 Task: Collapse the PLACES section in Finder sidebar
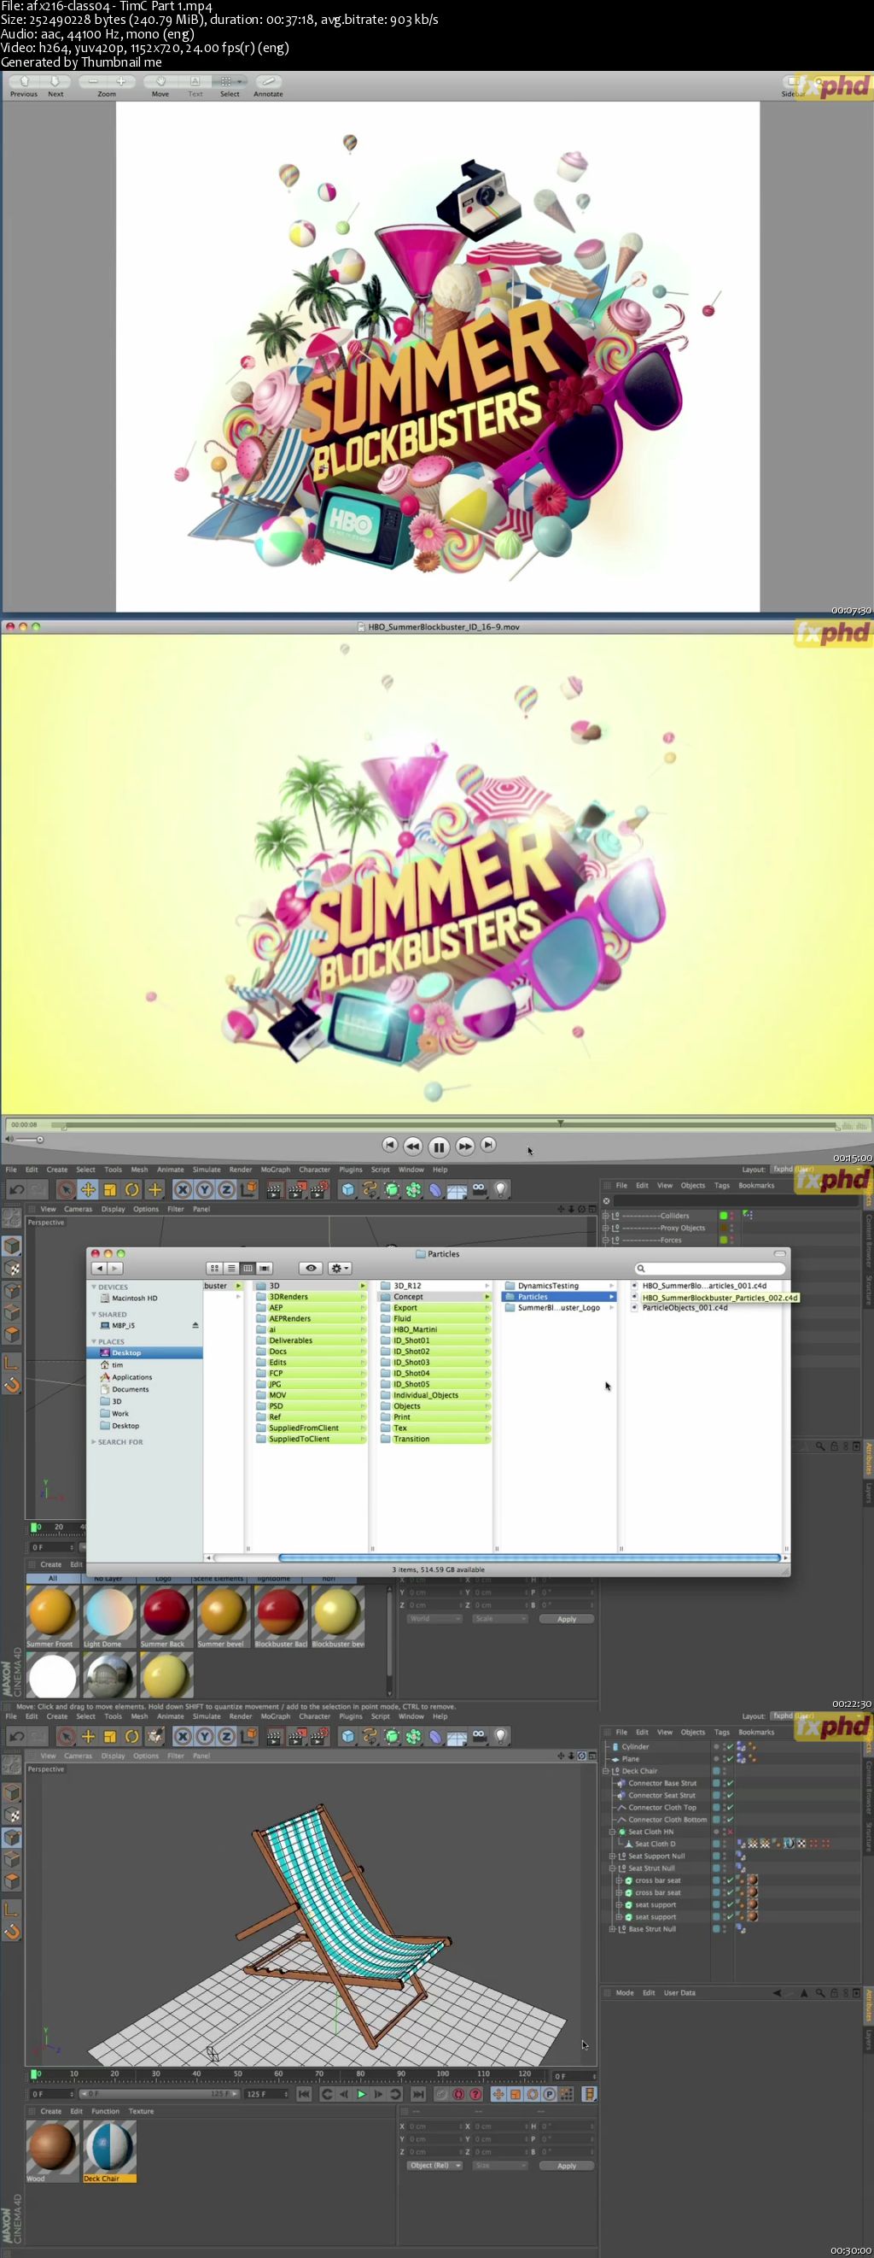94,1342
